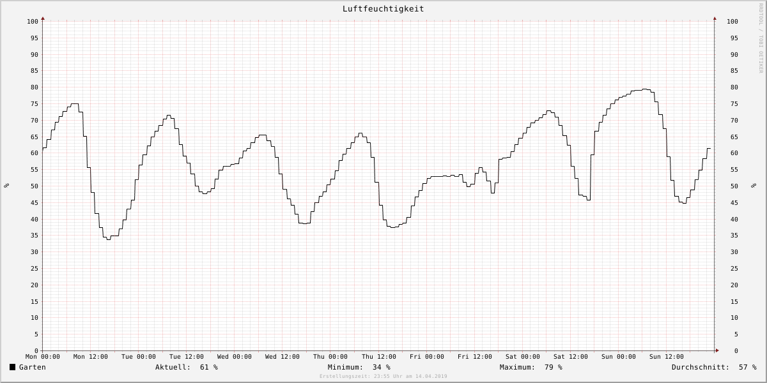Click the "90" label on the left axis
The image size is (767, 383).
pos(35,54)
